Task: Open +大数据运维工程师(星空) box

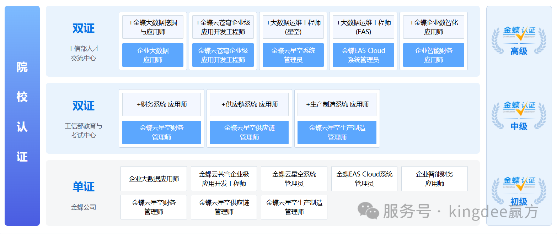Action: click(x=293, y=27)
